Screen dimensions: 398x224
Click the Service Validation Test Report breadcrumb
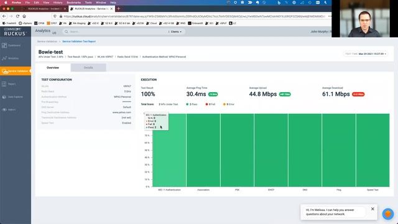tap(79, 42)
